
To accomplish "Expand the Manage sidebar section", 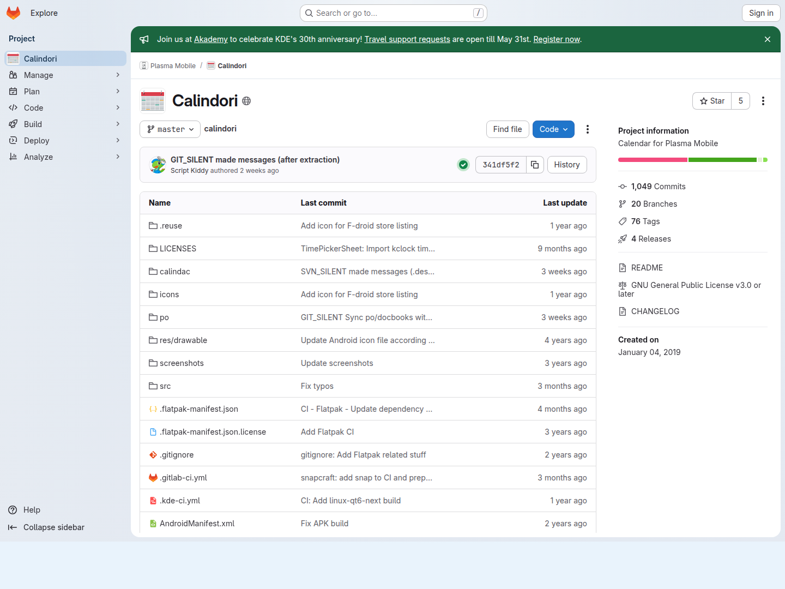I will (65, 75).
